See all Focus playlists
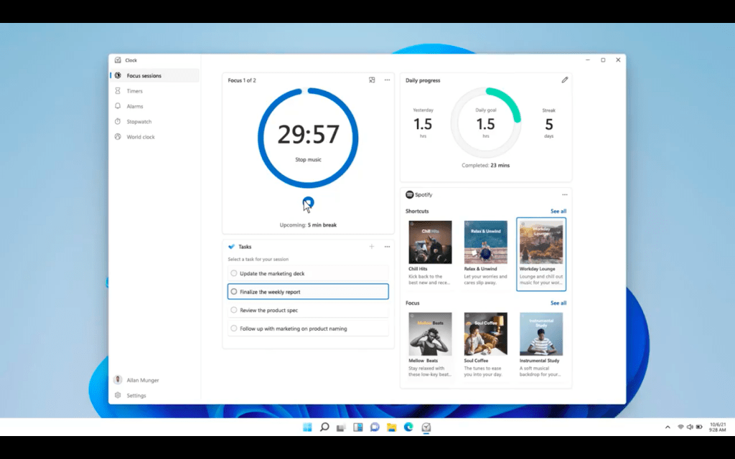Image resolution: width=735 pixels, height=459 pixels. point(558,303)
